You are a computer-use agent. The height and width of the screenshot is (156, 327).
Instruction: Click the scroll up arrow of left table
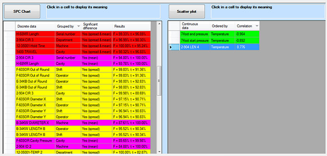point(158,24)
